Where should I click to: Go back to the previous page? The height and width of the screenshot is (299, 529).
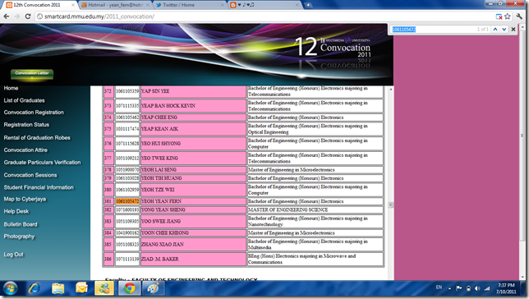tap(7, 16)
